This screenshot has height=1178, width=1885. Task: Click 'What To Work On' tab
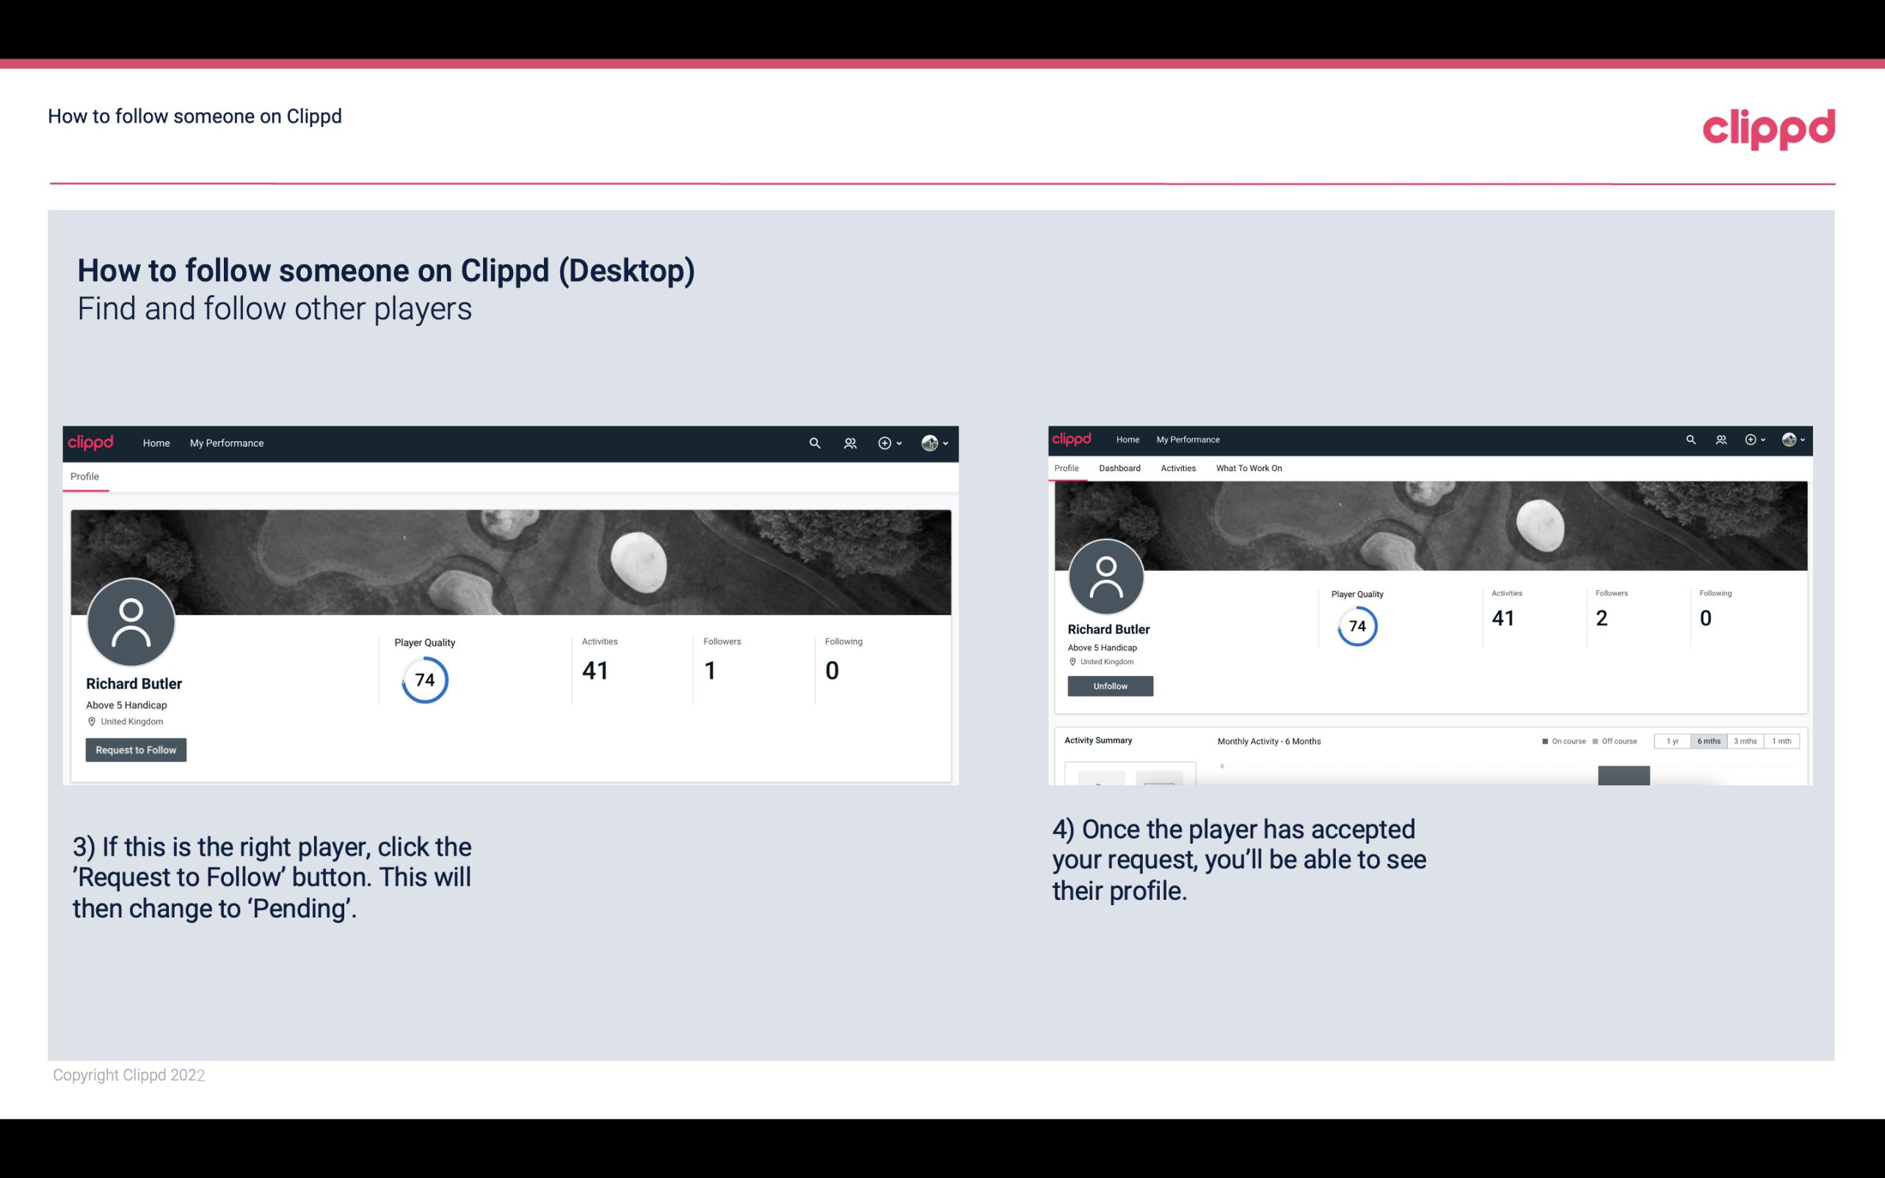coord(1249,467)
